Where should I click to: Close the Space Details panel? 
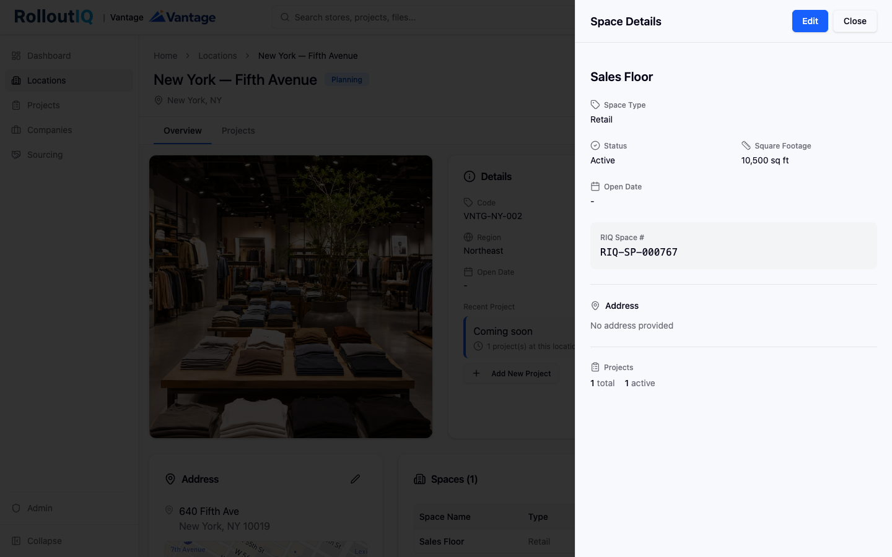[x=855, y=21]
